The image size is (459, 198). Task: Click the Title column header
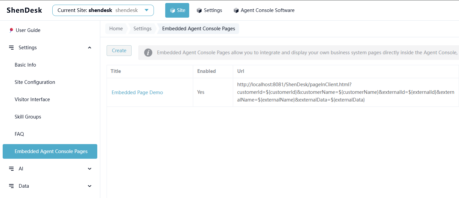pos(116,71)
